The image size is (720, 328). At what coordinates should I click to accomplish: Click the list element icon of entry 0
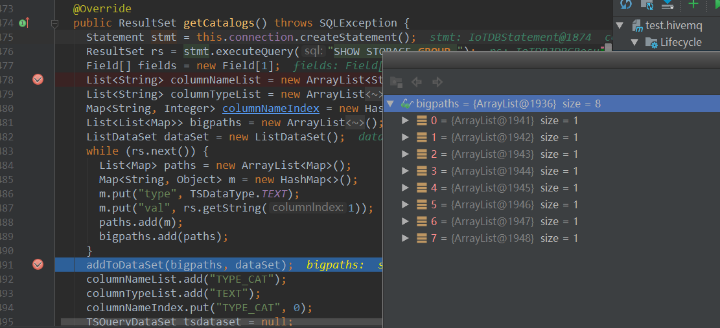pos(423,121)
